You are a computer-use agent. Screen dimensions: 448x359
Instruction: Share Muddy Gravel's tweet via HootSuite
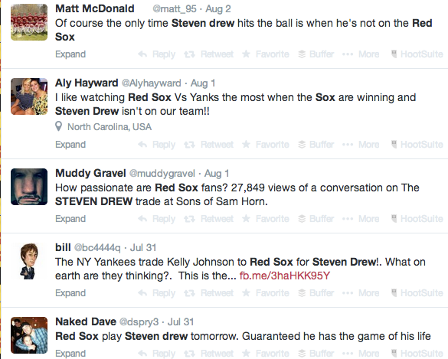[417, 218]
